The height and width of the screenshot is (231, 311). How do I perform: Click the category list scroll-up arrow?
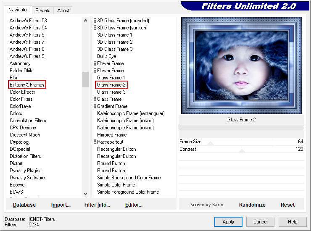pyautogui.click(x=86, y=20)
